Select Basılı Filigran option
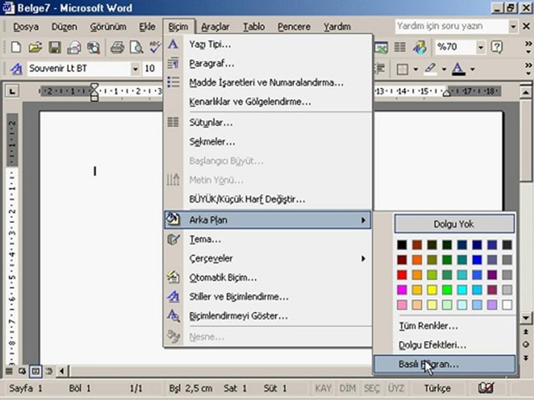This screenshot has width=534, height=400. [x=444, y=364]
